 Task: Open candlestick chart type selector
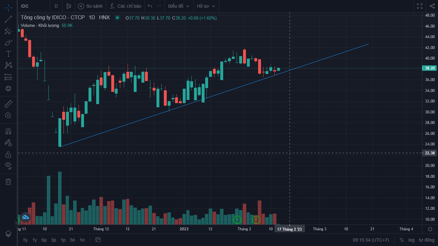[68, 6]
